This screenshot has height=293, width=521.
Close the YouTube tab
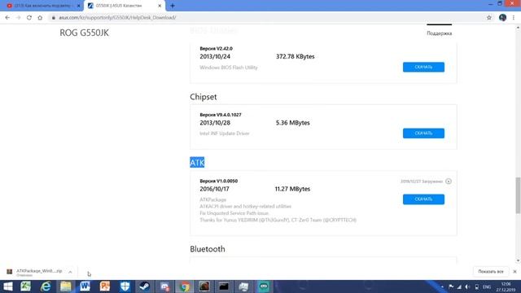[79, 6]
